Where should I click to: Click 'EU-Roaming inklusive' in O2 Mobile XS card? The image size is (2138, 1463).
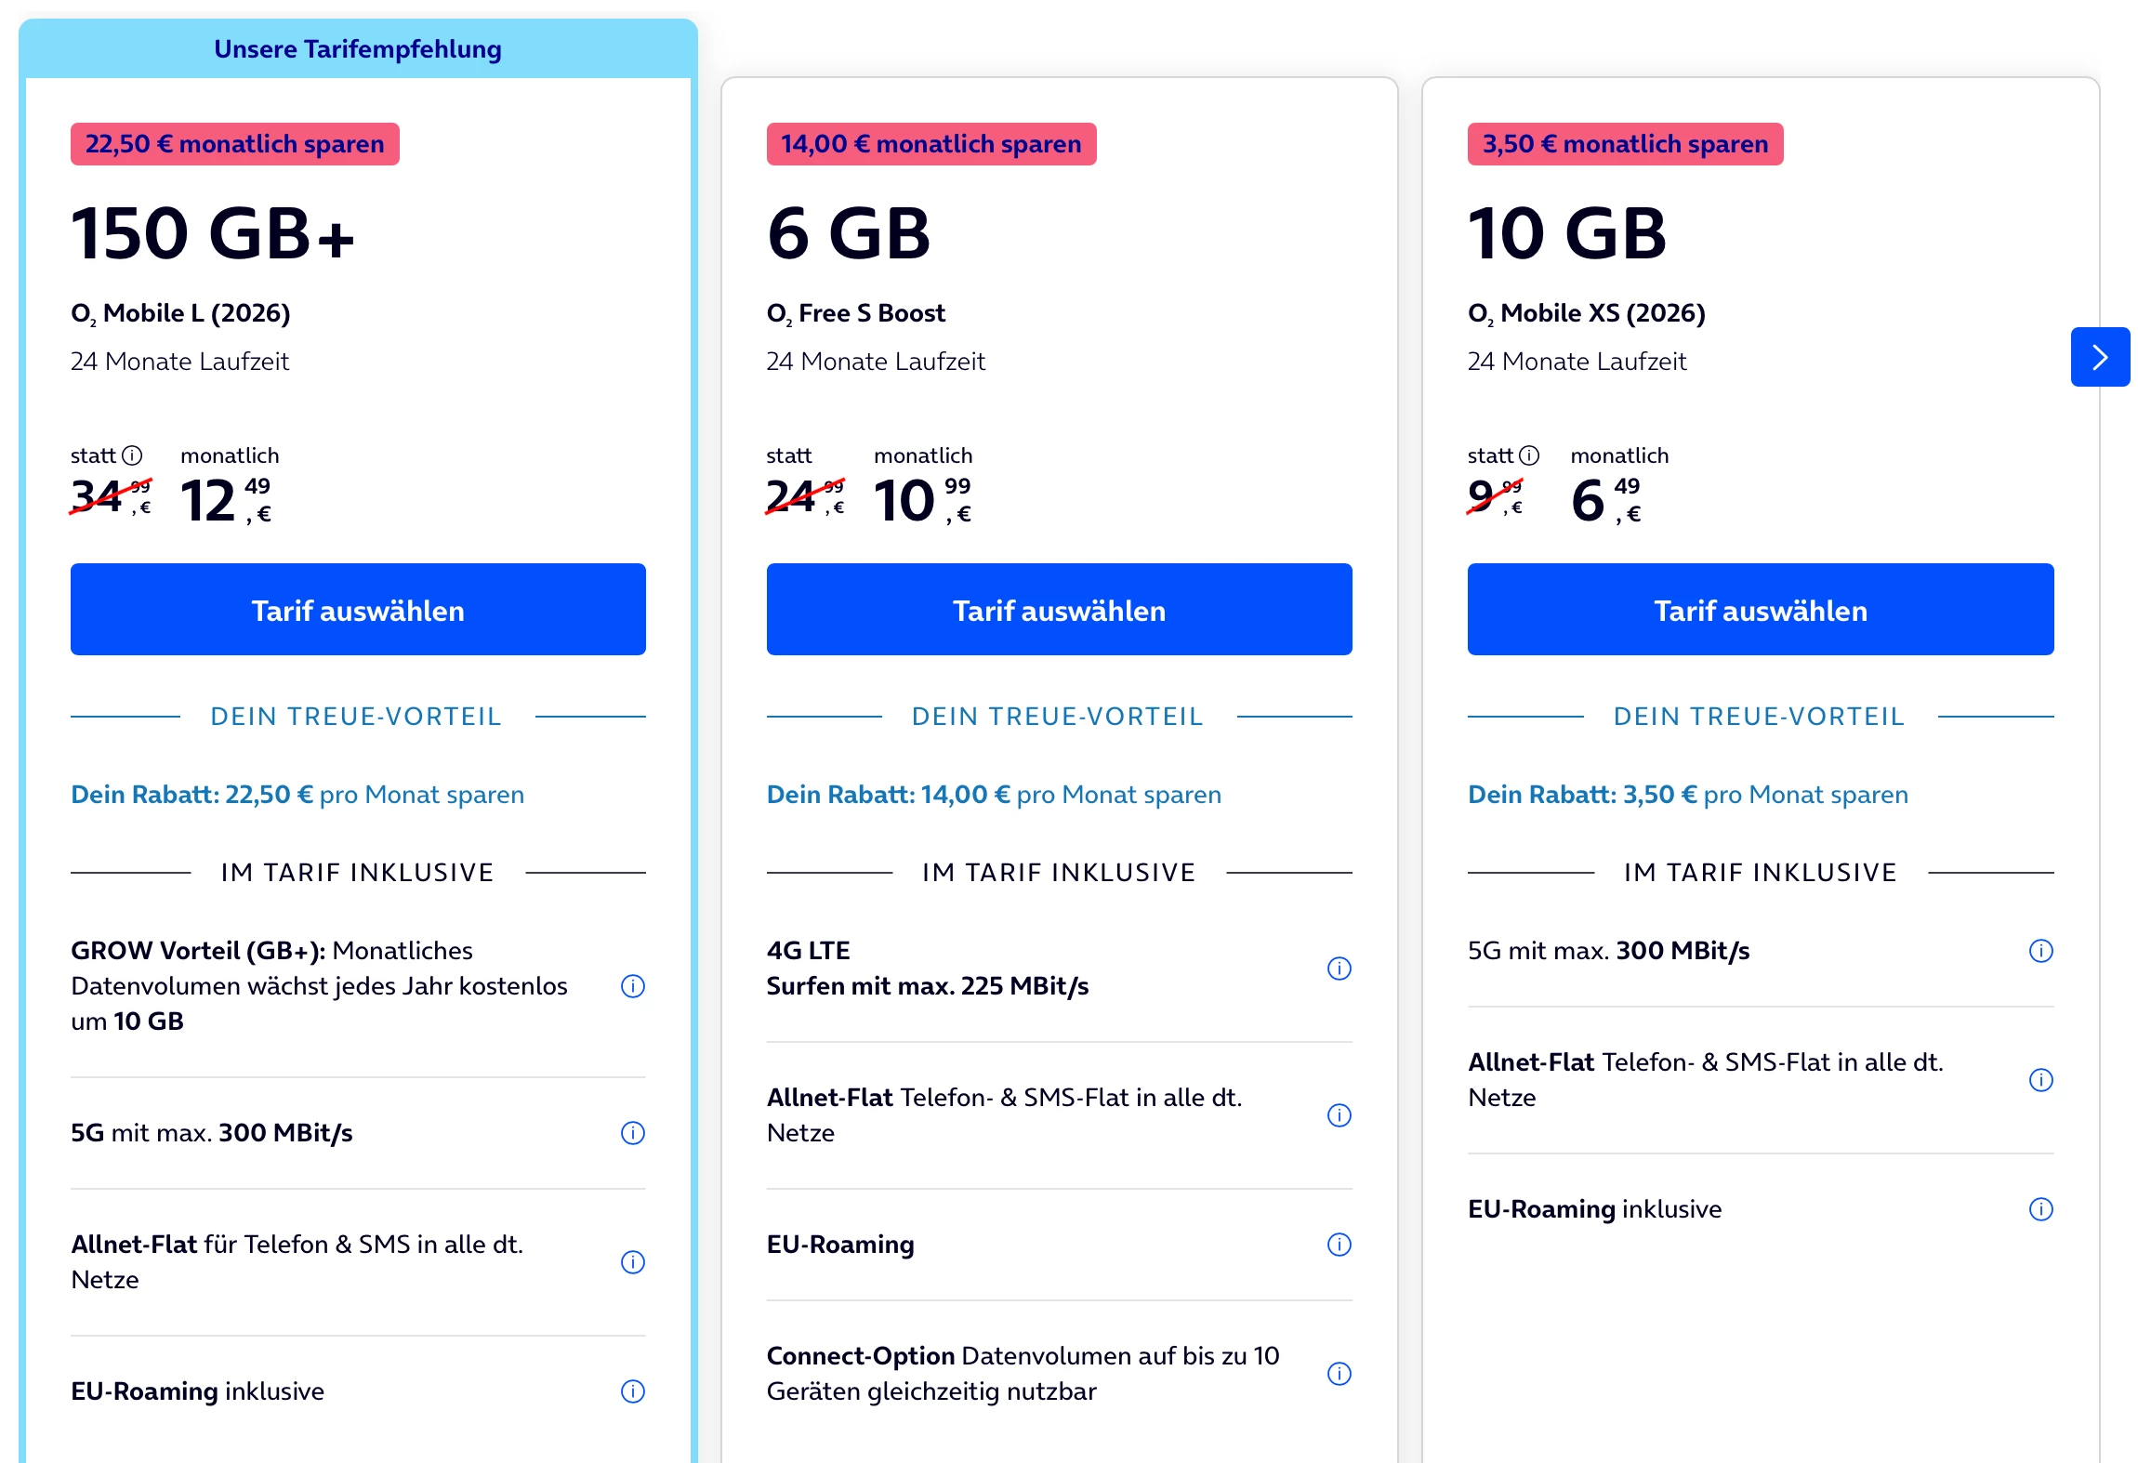(1595, 1209)
